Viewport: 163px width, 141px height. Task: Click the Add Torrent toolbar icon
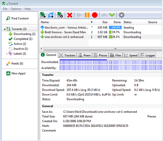click(x=43, y=15)
